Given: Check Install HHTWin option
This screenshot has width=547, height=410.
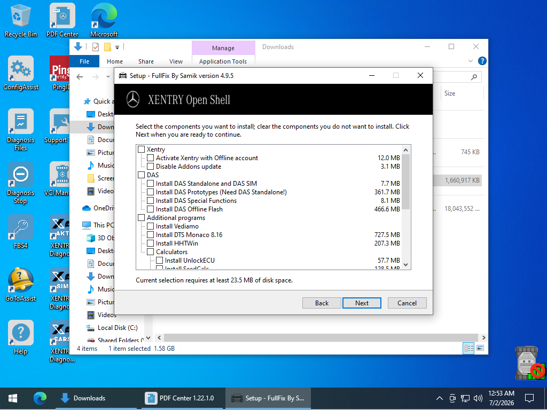Looking at the screenshot, I should [x=150, y=243].
